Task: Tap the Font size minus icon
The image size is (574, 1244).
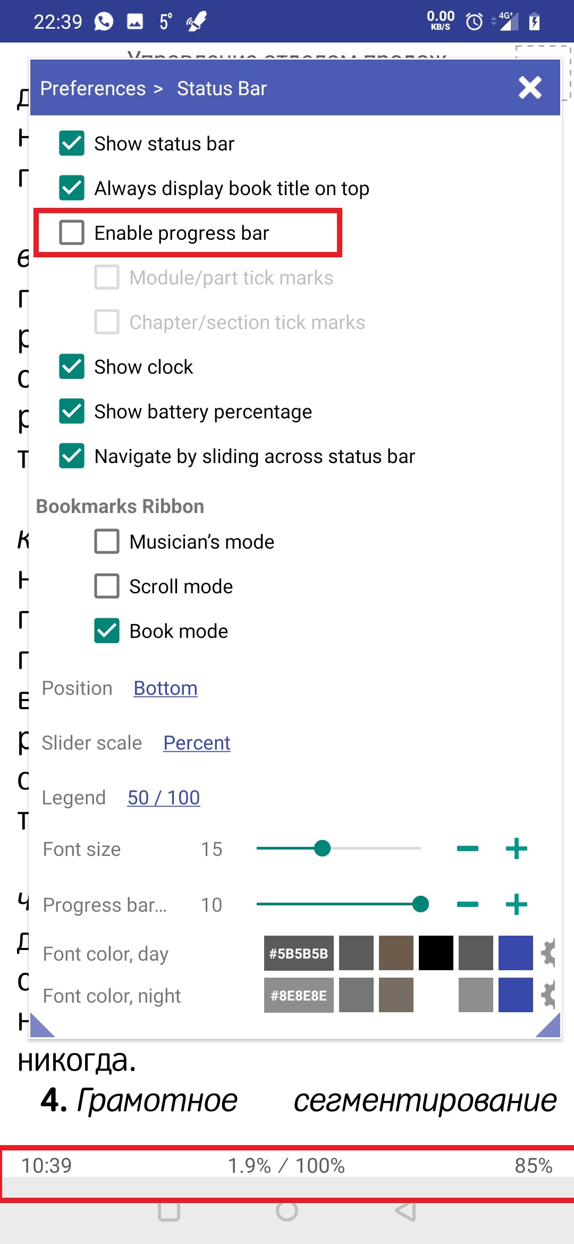Action: coord(467,849)
